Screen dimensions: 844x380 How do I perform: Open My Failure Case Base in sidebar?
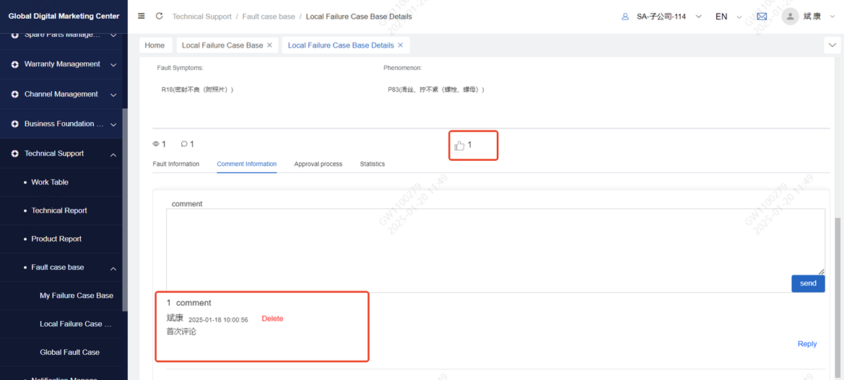click(76, 296)
